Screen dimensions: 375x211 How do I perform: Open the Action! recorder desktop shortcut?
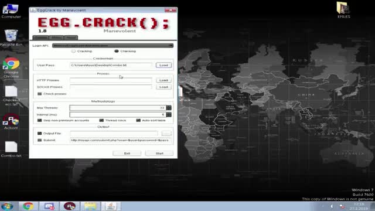click(x=11, y=121)
